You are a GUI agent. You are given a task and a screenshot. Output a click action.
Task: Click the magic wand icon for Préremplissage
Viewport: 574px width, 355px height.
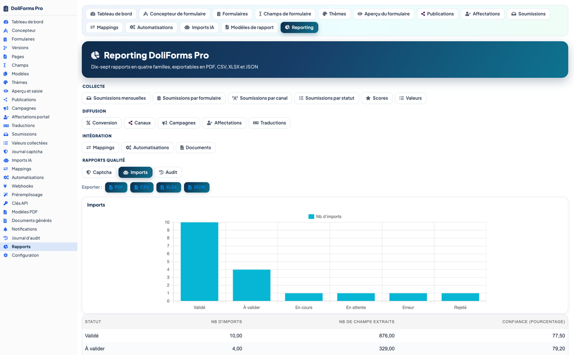[6, 195]
